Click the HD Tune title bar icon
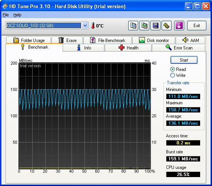The image size is (212, 186). coord(5,6)
